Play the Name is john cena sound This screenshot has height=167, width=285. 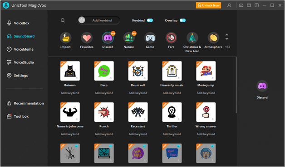point(70,112)
